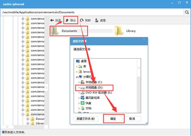This screenshot has height=136, width=191.
Task: Expand the 库 tree node
Action: pos(77,66)
